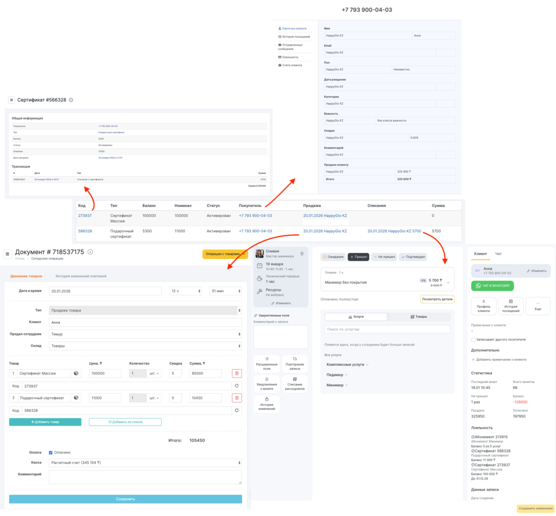Delete the Сертификат Массаж product row
The height and width of the screenshot is (516, 556).
click(237, 373)
